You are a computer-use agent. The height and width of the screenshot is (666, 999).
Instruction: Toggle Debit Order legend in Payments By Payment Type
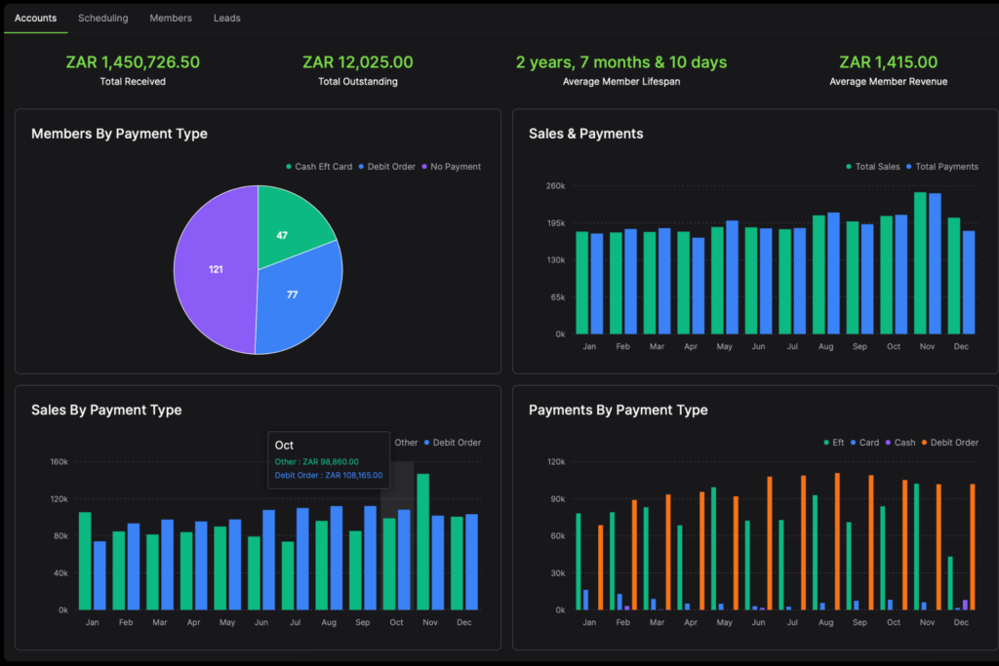click(x=953, y=443)
